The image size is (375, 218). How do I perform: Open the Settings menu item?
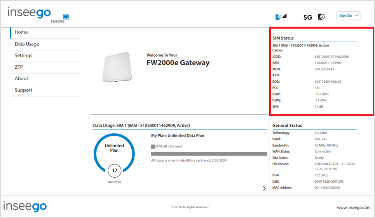[x=45, y=55]
